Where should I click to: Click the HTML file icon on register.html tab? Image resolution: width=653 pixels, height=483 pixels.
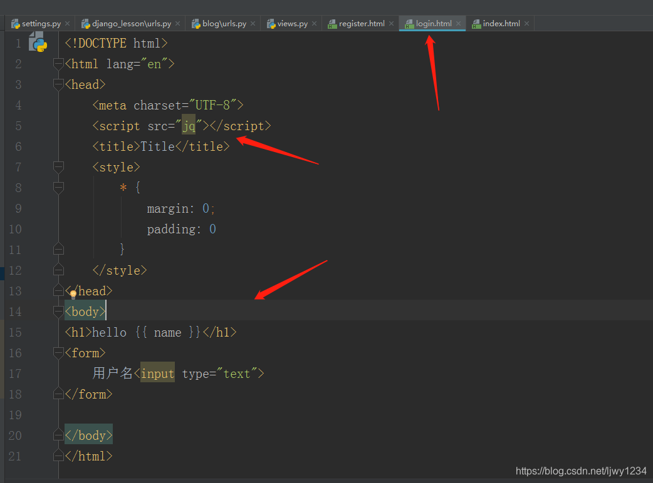(332, 24)
